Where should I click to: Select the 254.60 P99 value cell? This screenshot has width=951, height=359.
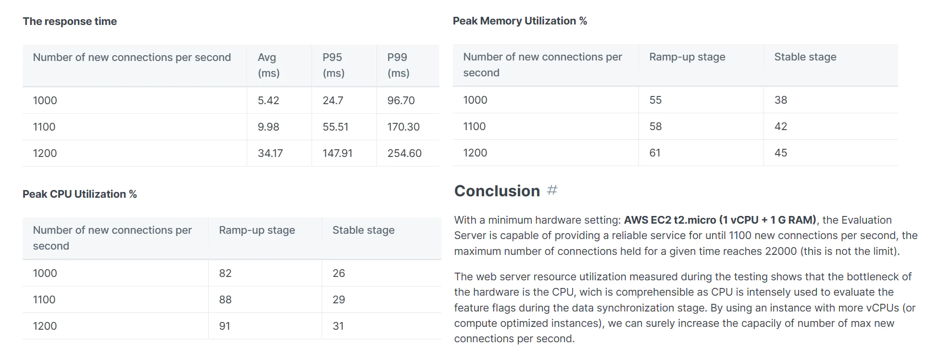[x=408, y=153]
